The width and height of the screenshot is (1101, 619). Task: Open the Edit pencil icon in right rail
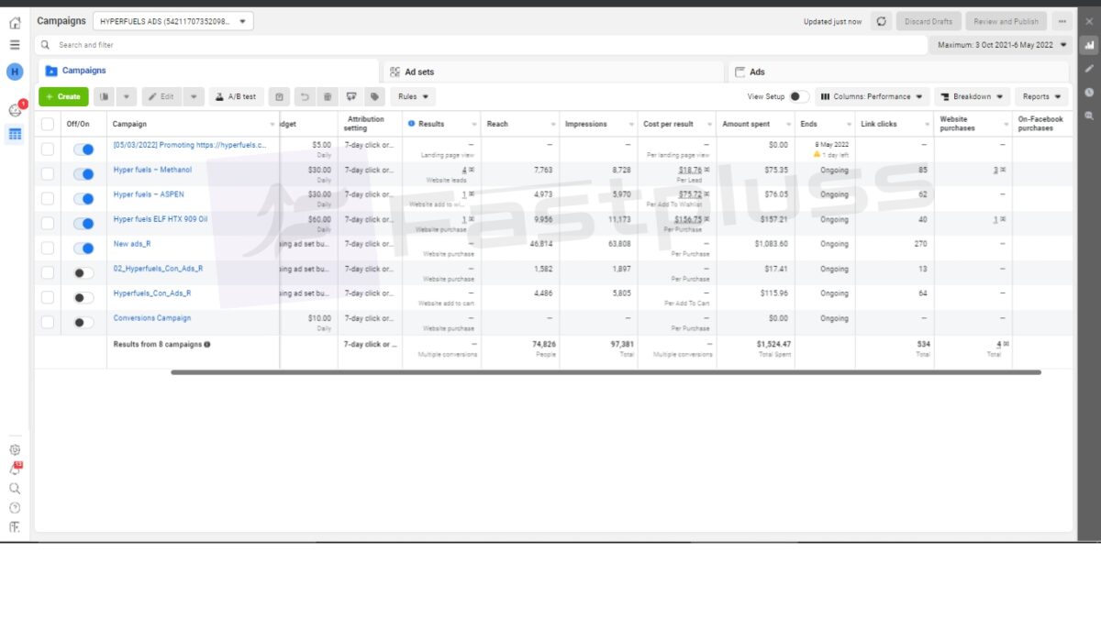[x=1089, y=68]
